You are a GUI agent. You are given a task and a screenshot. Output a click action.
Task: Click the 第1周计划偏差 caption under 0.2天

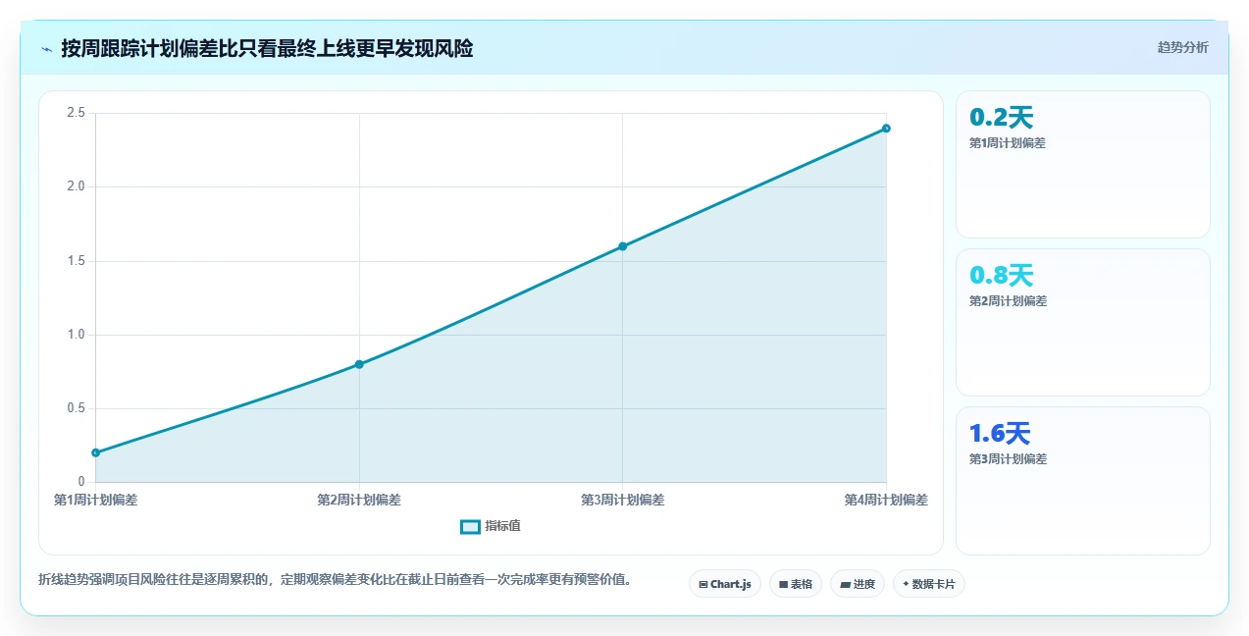tap(1008, 142)
